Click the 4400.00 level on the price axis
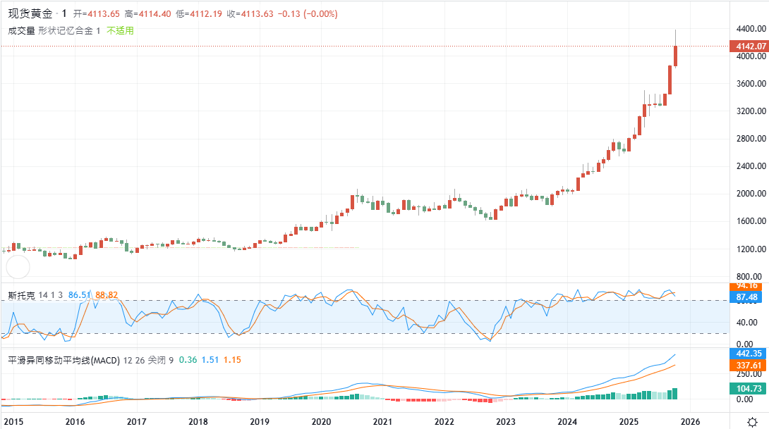The height and width of the screenshot is (429, 769). [751, 29]
